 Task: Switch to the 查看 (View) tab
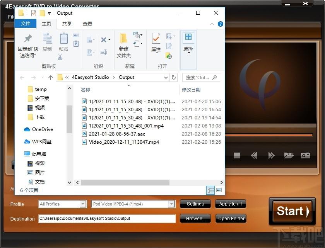click(87, 24)
